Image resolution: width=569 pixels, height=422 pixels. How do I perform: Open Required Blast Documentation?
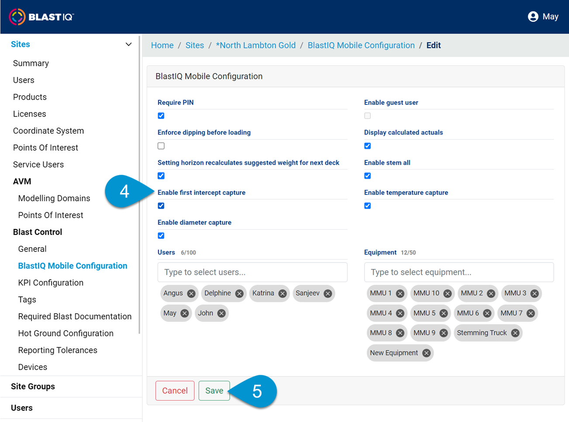coord(75,317)
